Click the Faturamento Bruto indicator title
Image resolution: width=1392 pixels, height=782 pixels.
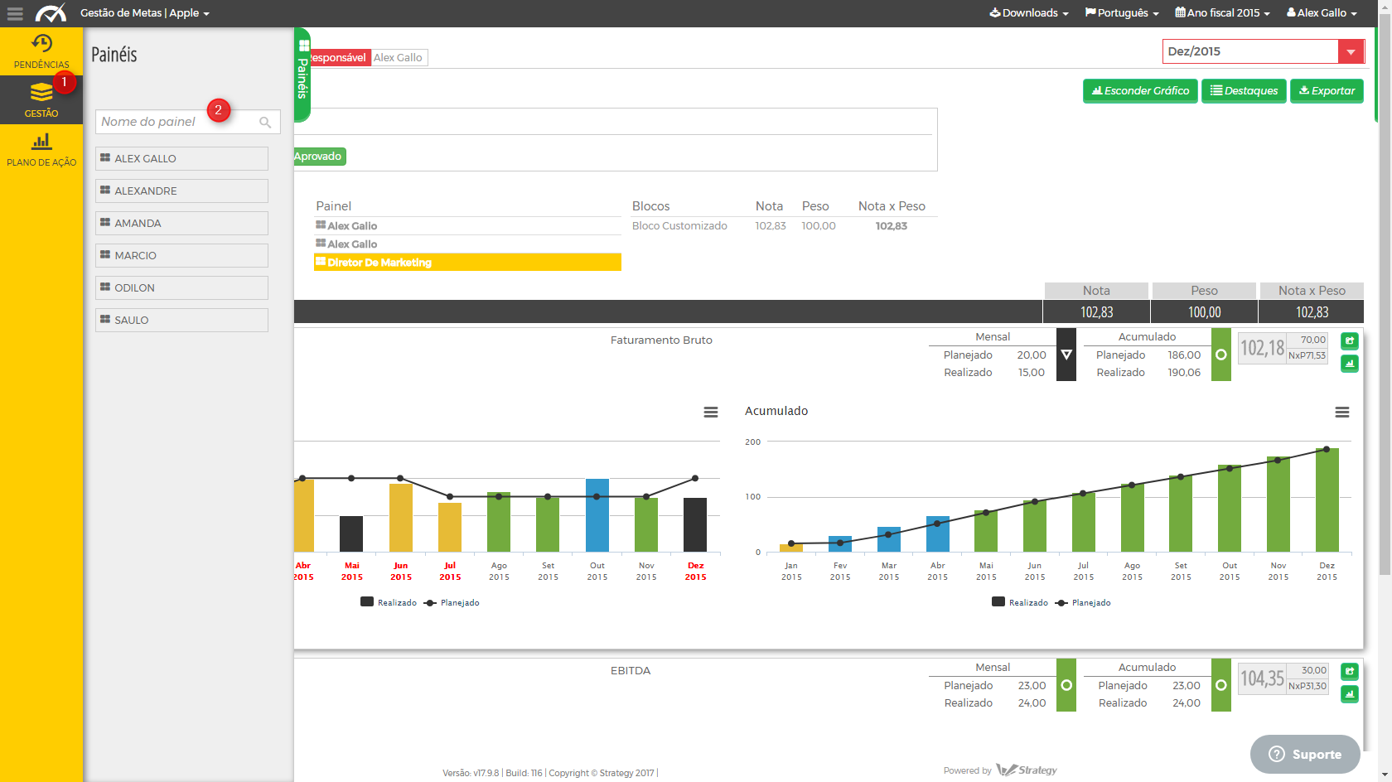click(x=661, y=340)
